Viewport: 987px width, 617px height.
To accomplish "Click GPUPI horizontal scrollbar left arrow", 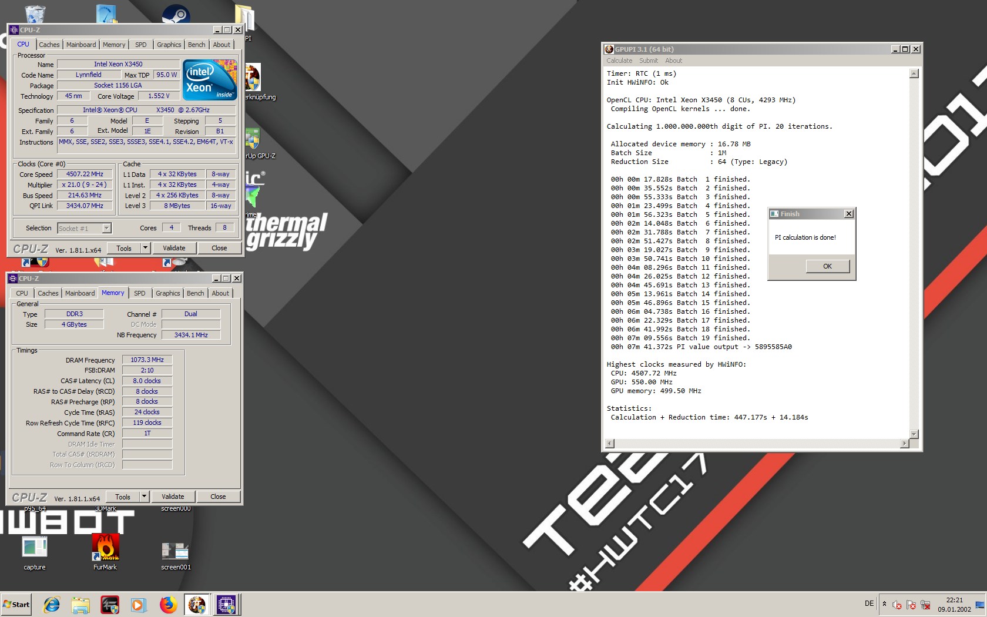I will point(610,444).
